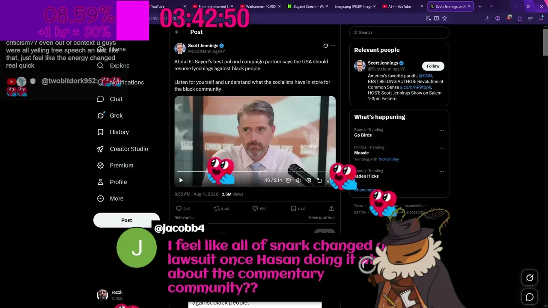Viewport: 548px width, 308px height.
Task: Toggle video picture-in-picture icon
Action: [x=319, y=181]
